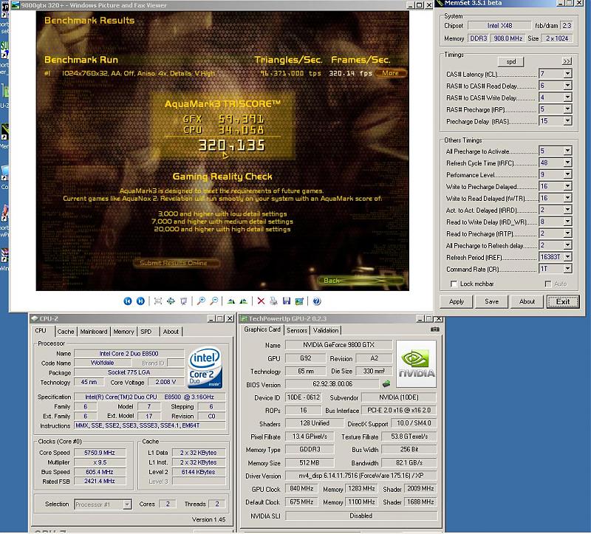Click the Print icon in viewer toolbar
The width and height of the screenshot is (591, 534).
273,301
